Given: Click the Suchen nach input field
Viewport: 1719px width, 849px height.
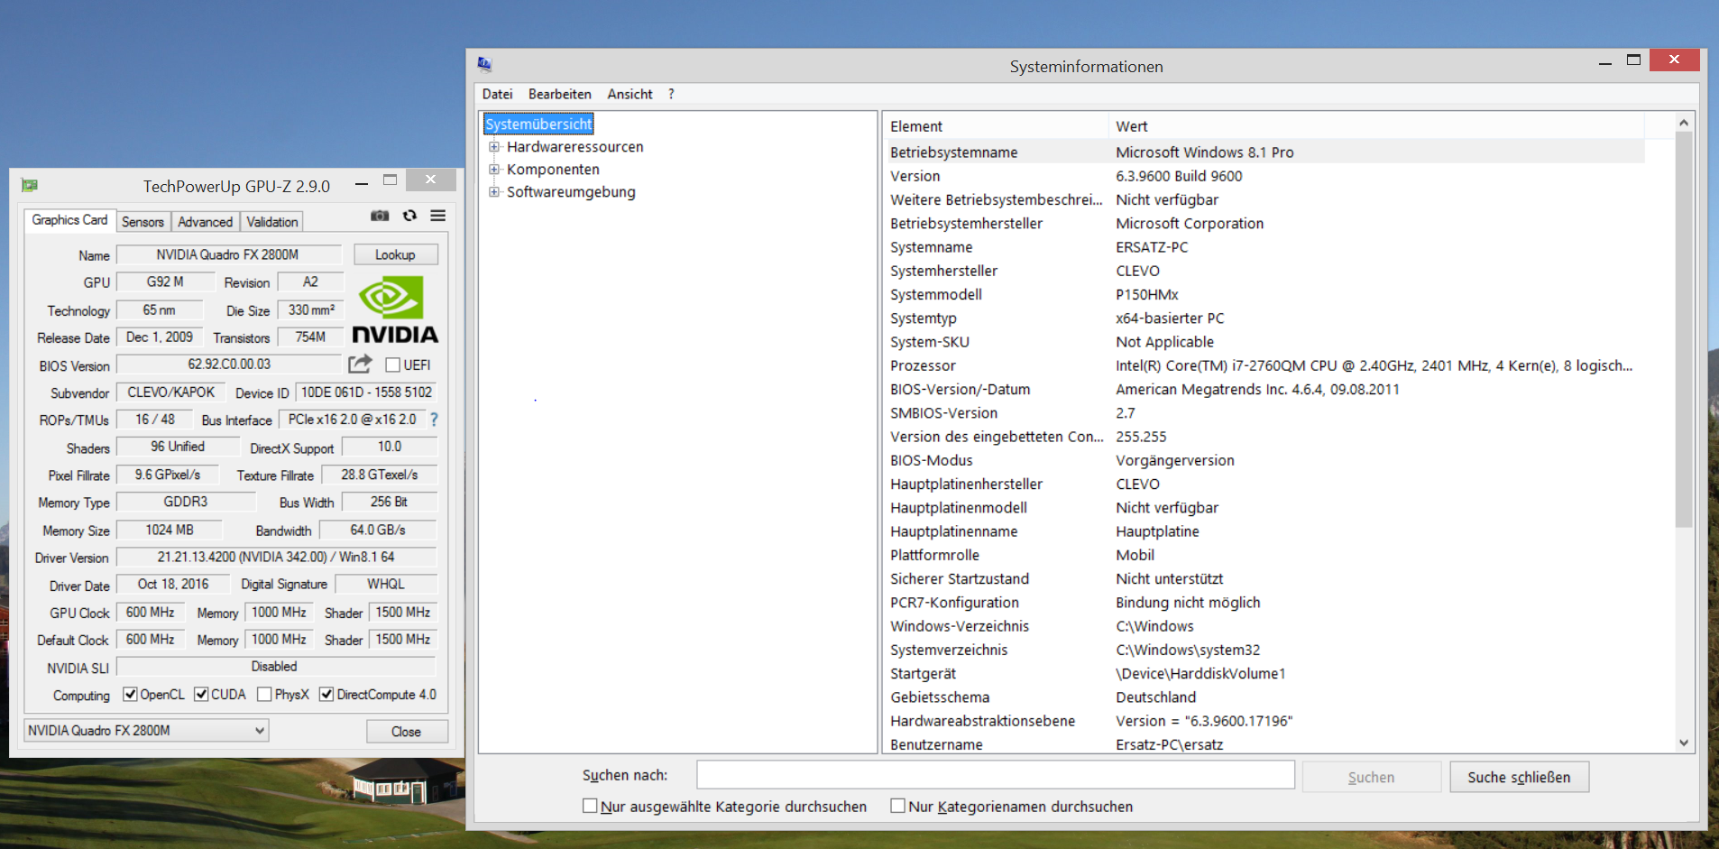Looking at the screenshot, I should [995, 775].
